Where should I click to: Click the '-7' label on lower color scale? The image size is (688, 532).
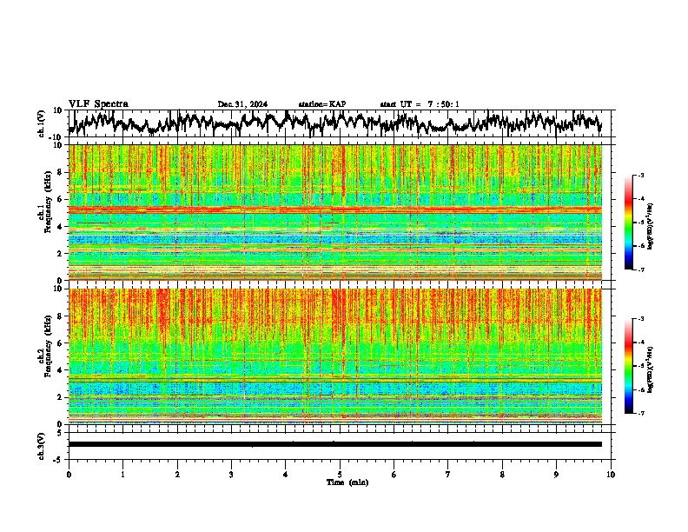(641, 414)
